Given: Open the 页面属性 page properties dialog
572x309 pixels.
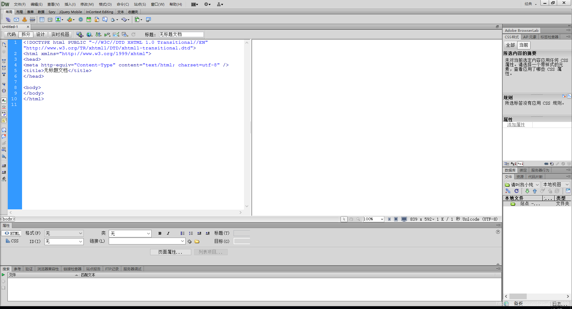Looking at the screenshot, I should click(x=170, y=252).
